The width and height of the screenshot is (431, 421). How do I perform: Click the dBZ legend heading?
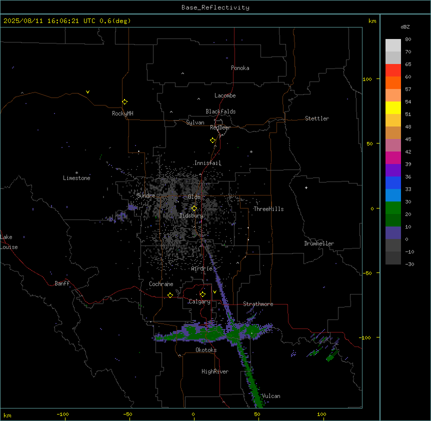tap(405, 26)
